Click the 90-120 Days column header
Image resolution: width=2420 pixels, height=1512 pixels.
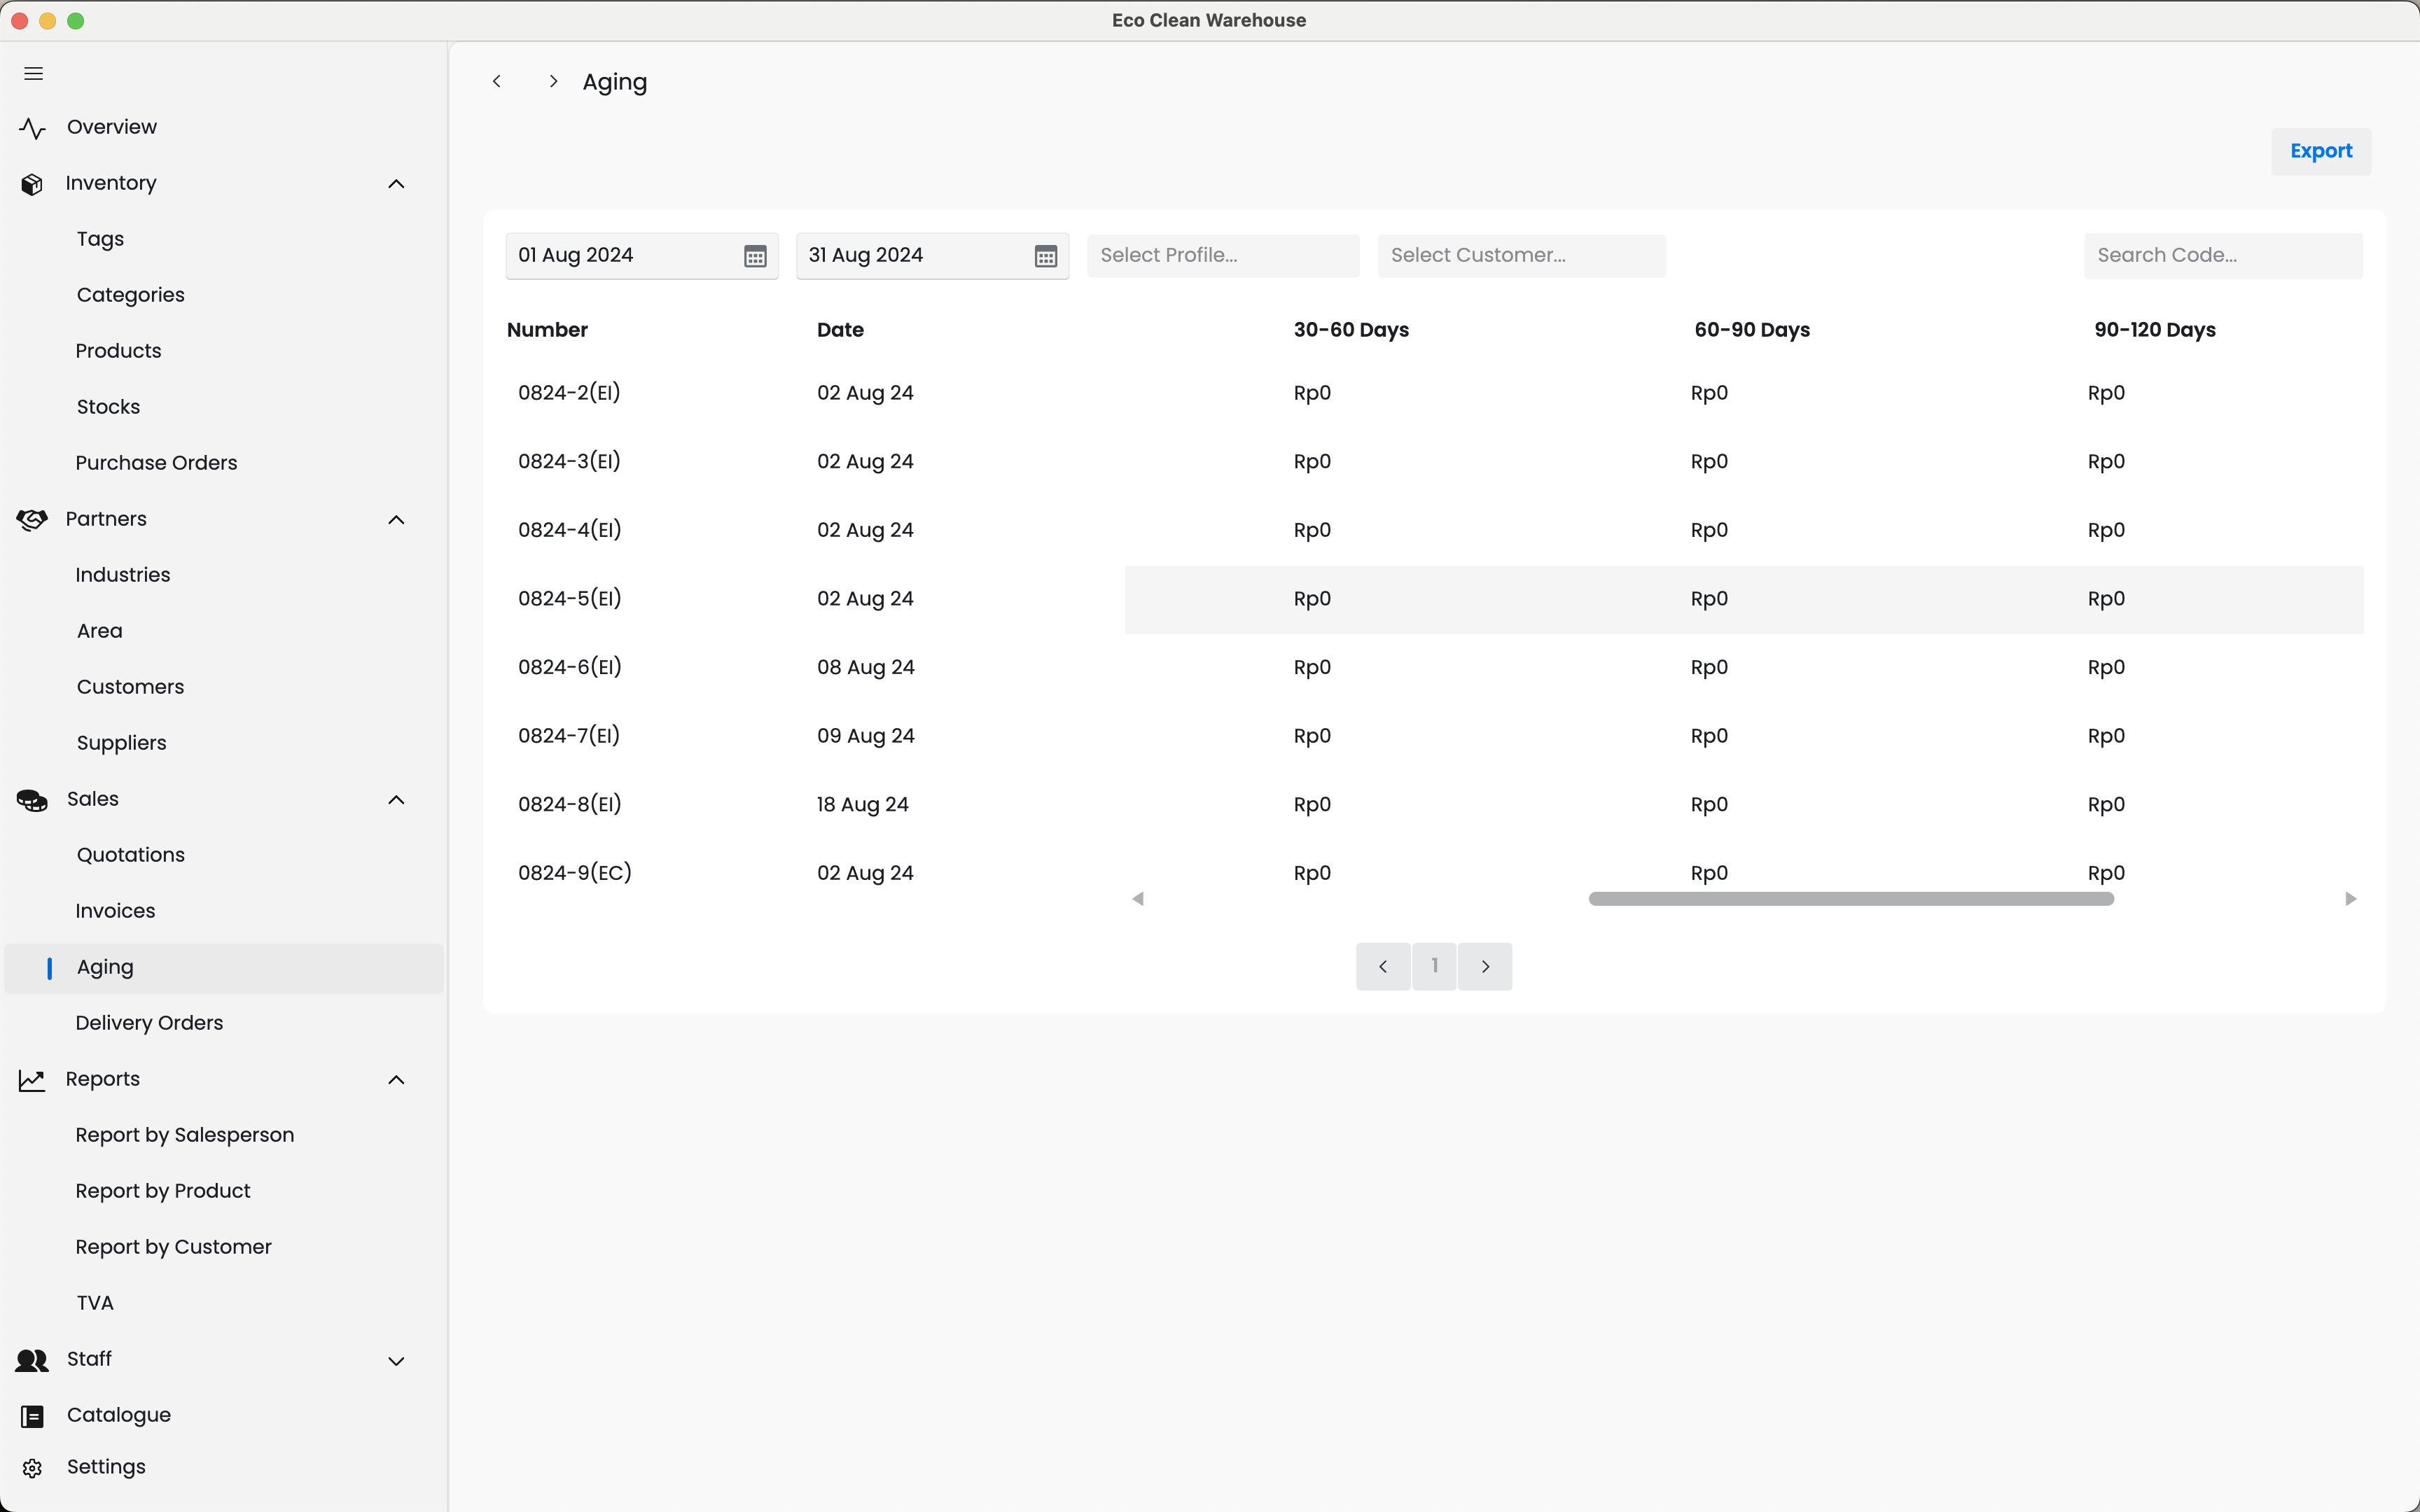click(x=2155, y=330)
